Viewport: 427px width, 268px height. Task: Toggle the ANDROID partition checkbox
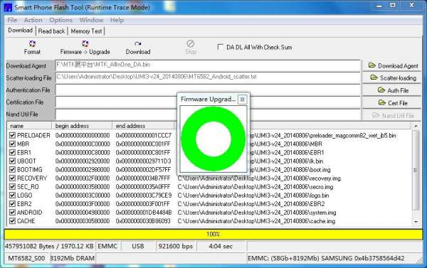coord(12,213)
